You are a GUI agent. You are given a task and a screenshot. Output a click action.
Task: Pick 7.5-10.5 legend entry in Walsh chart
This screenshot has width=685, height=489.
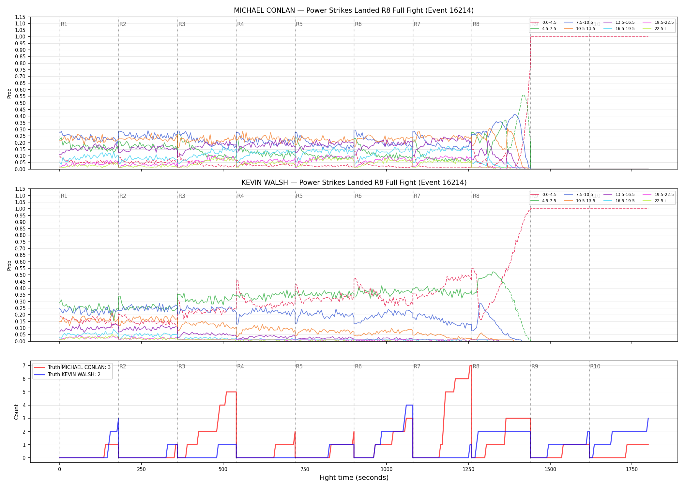pos(579,195)
